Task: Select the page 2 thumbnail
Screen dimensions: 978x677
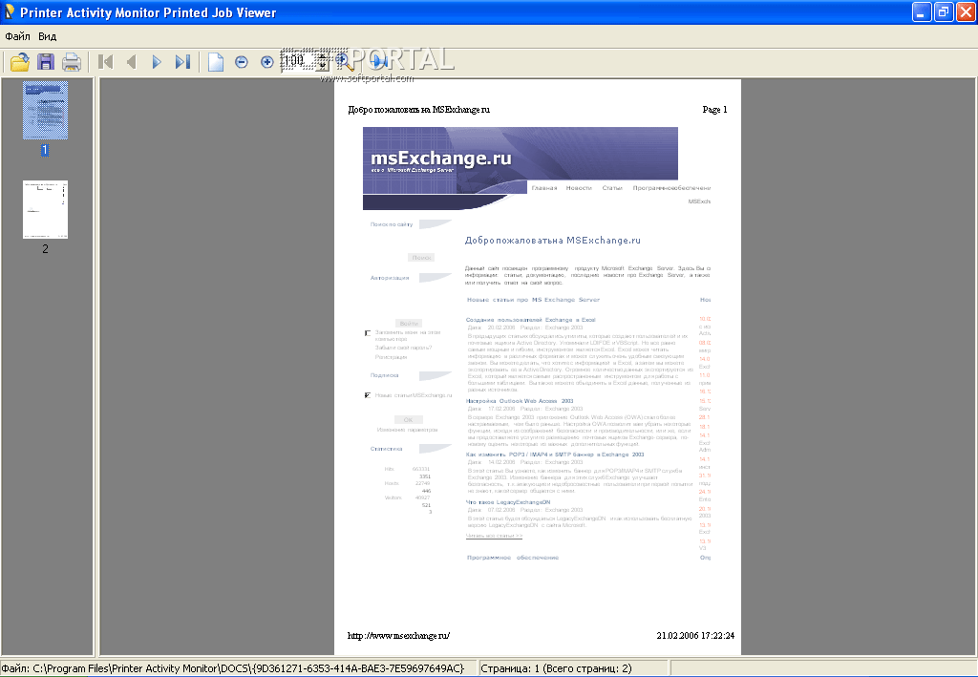Action: point(46,209)
